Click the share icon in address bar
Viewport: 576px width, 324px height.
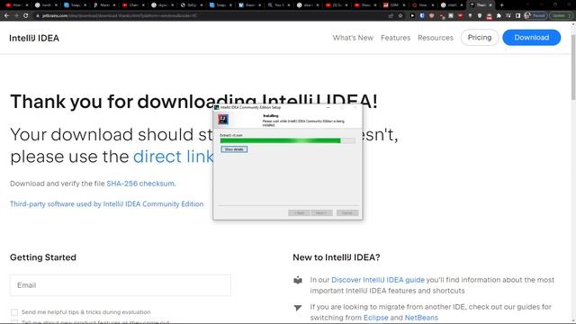click(x=391, y=16)
